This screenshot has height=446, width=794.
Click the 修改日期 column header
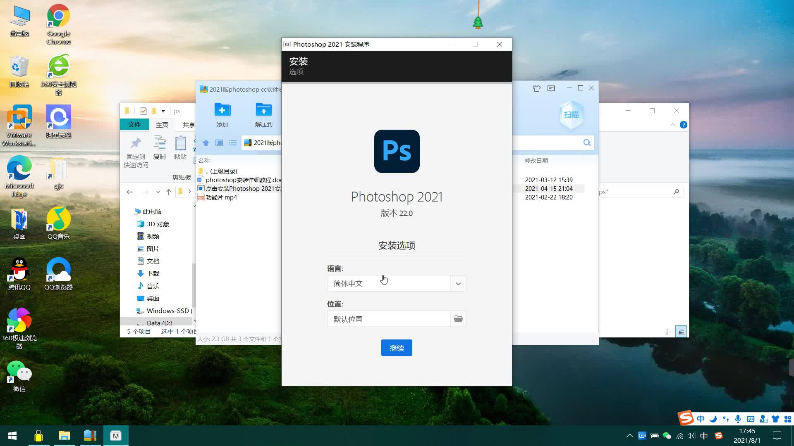click(x=536, y=161)
